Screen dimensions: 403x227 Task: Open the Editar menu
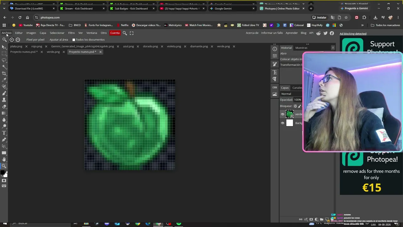[19, 33]
